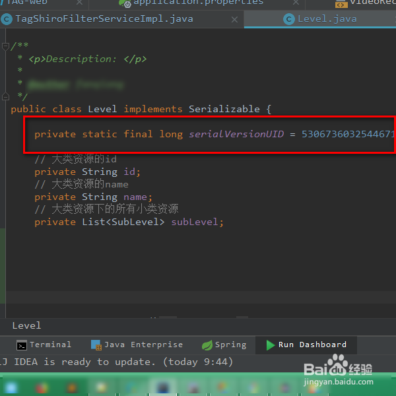This screenshot has height=396, width=396.
Task: Click the Terminal icon in bottom bar
Action: [x=22, y=345]
